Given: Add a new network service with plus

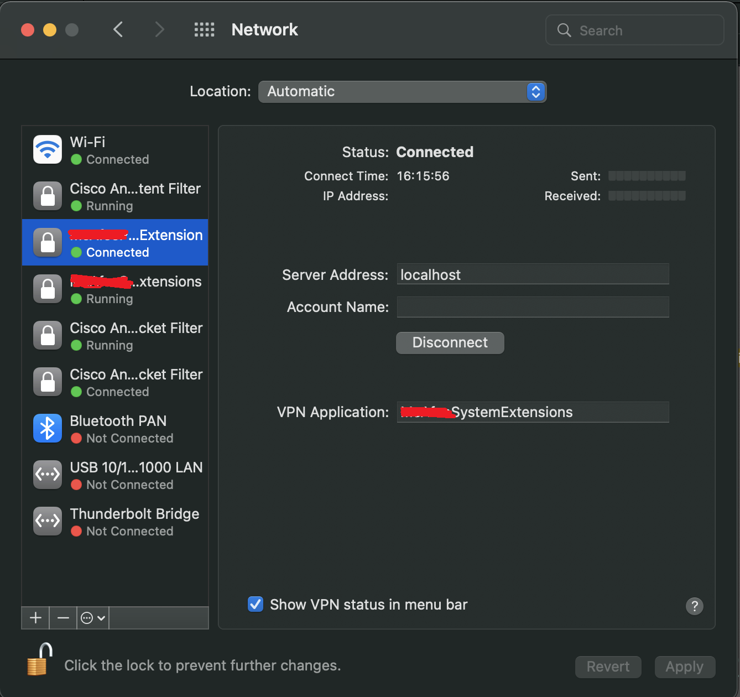Looking at the screenshot, I should coord(35,618).
